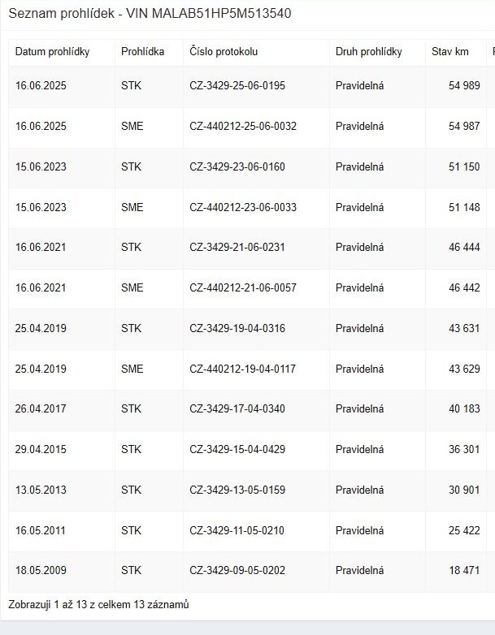Click the Prohlídka column header
Viewport: 495px width, 635px height.
tap(142, 52)
